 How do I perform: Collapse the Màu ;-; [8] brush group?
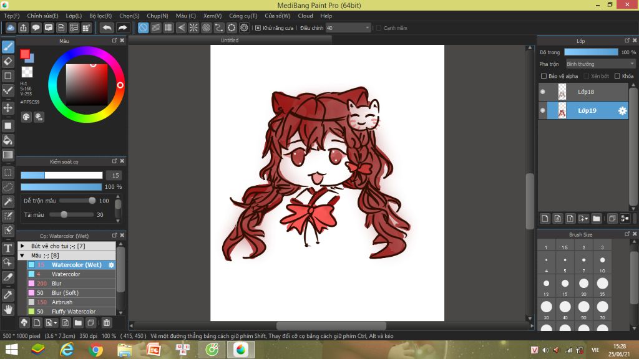(22, 256)
